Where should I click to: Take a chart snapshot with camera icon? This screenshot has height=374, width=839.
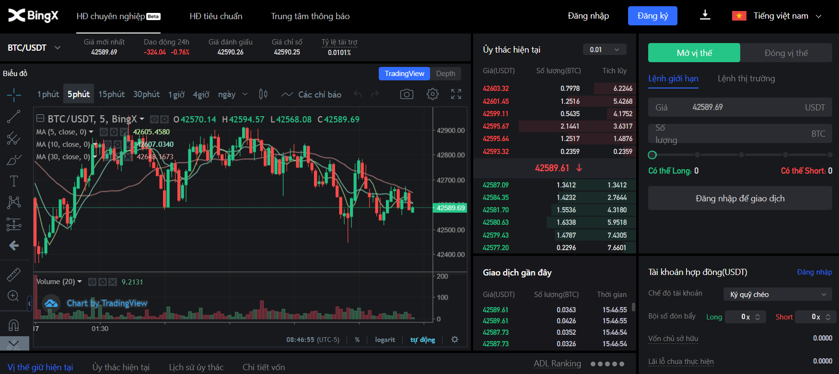point(407,94)
